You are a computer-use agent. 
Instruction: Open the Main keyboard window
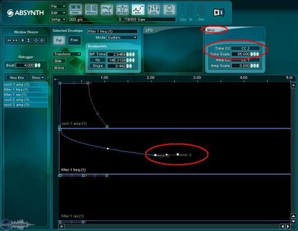[75, 9]
